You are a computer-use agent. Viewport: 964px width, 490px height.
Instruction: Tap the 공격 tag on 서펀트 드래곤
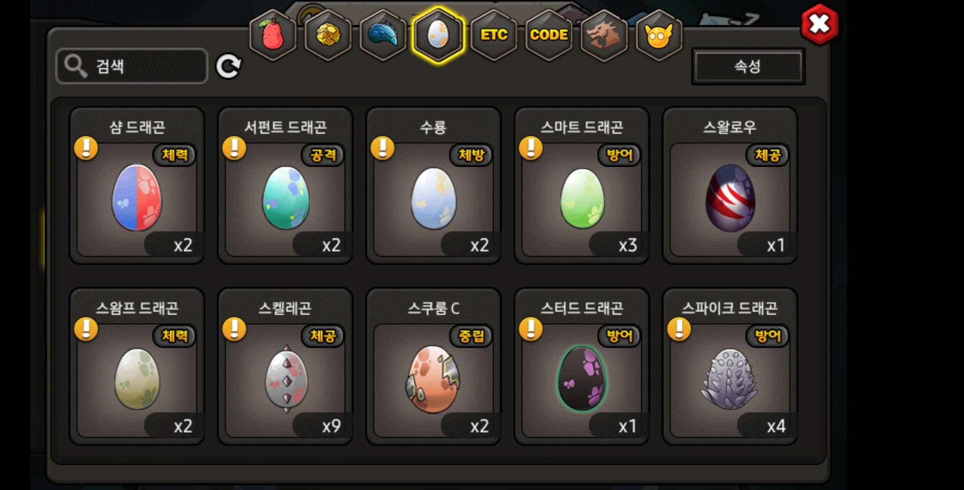[323, 155]
